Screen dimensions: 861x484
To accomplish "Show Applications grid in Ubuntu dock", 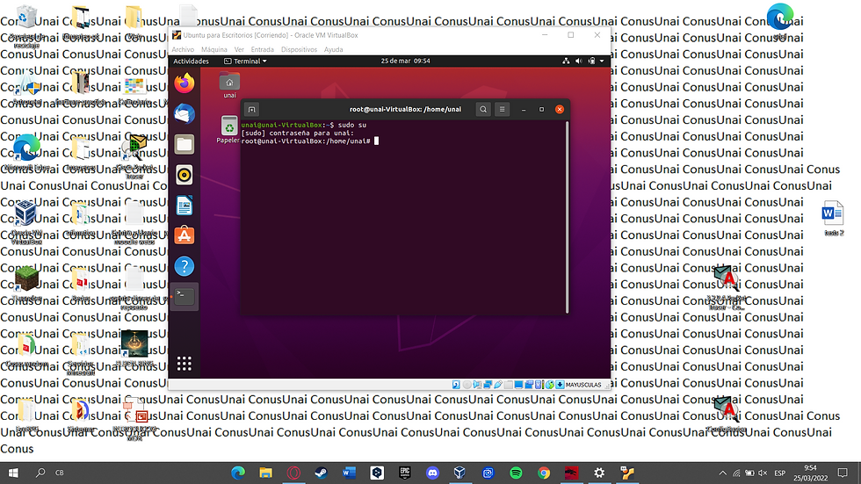I will pos(184,364).
